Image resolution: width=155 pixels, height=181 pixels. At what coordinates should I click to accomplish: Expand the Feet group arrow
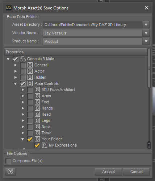click(23, 102)
